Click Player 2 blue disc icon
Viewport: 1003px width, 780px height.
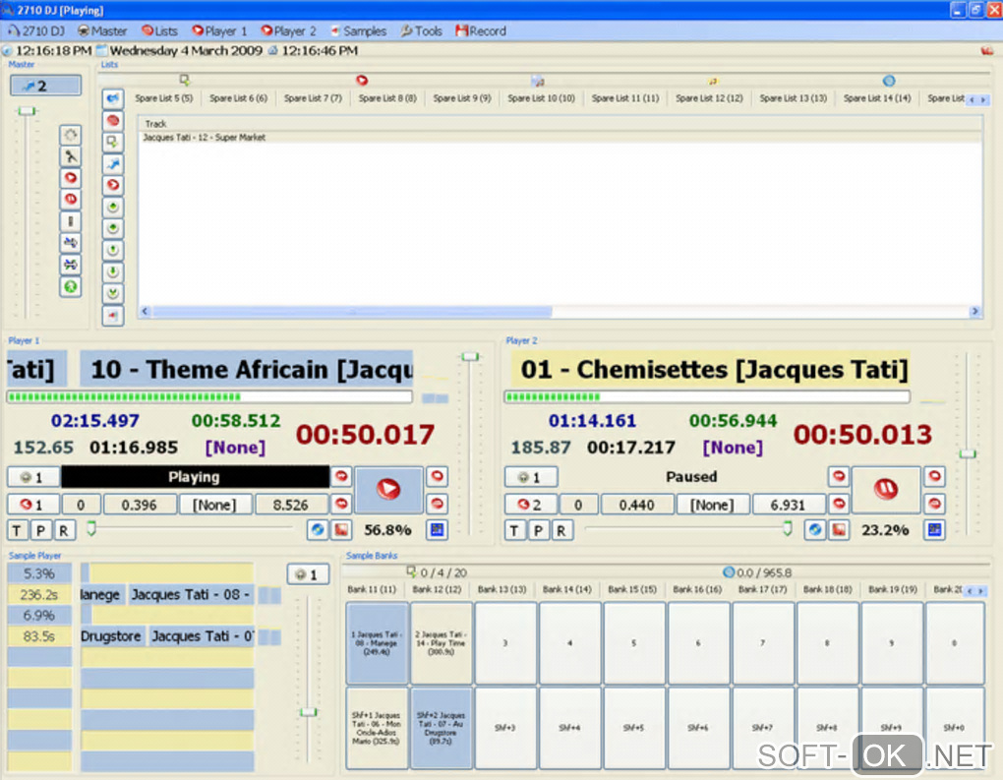(815, 530)
